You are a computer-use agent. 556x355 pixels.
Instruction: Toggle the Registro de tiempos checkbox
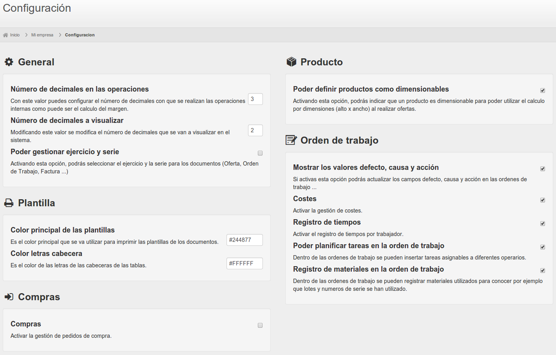point(543,223)
